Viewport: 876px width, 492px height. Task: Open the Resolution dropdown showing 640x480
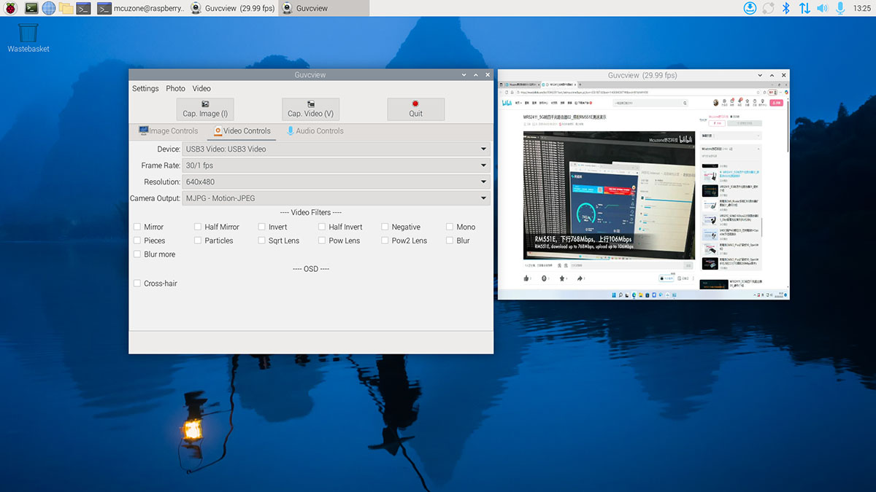(336, 181)
